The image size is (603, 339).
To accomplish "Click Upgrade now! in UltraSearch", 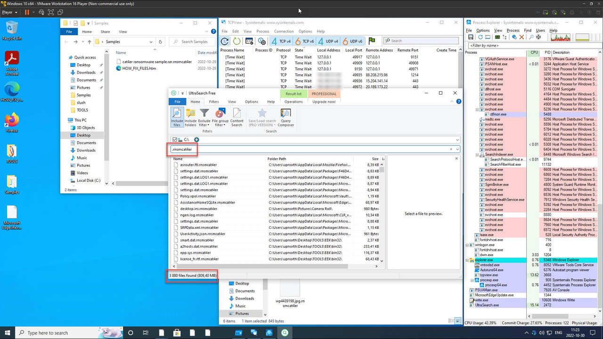I will click(x=324, y=102).
